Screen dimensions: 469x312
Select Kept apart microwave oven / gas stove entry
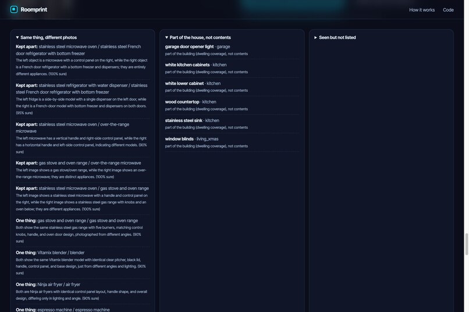point(83,199)
